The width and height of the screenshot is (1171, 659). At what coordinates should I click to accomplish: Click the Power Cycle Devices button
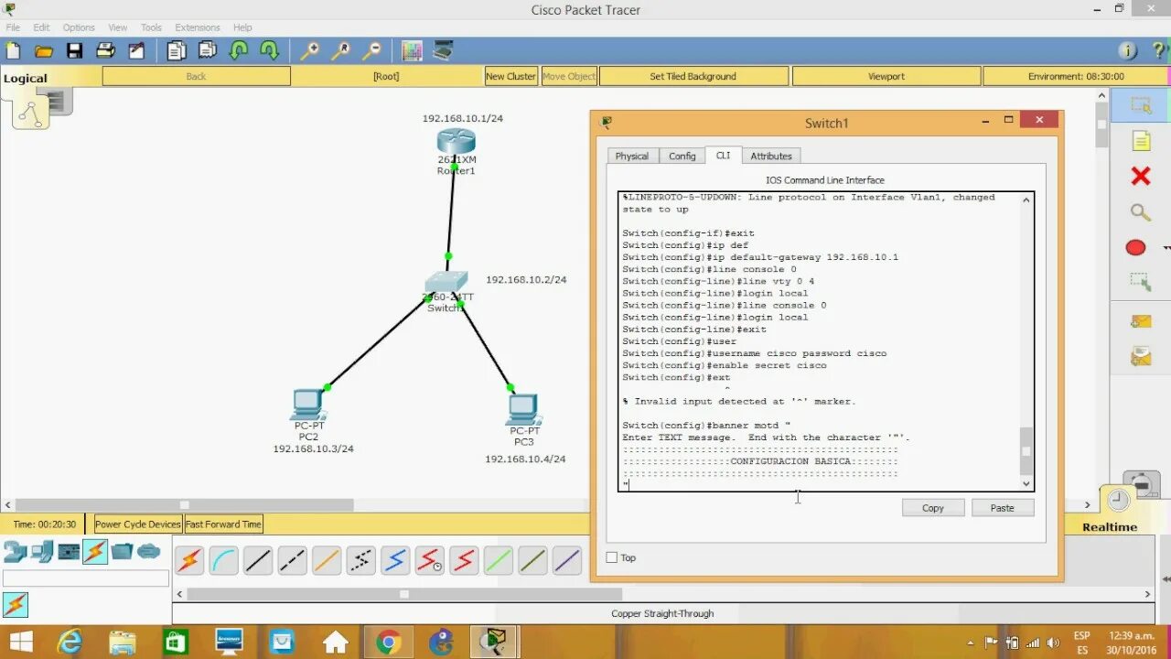click(x=138, y=524)
